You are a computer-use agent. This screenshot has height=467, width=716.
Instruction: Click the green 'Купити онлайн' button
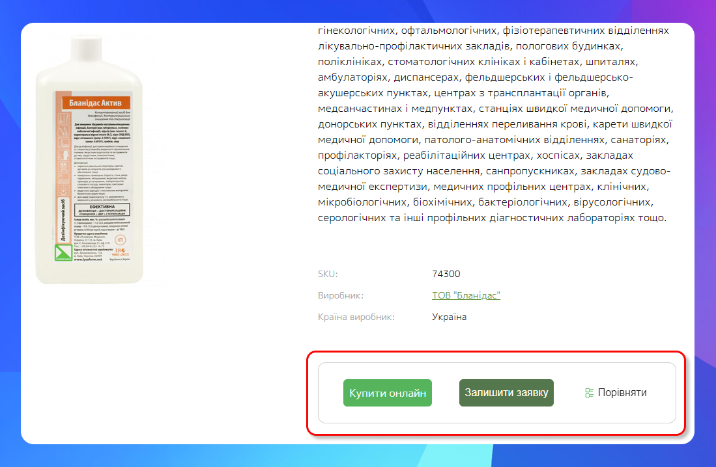[x=387, y=393]
